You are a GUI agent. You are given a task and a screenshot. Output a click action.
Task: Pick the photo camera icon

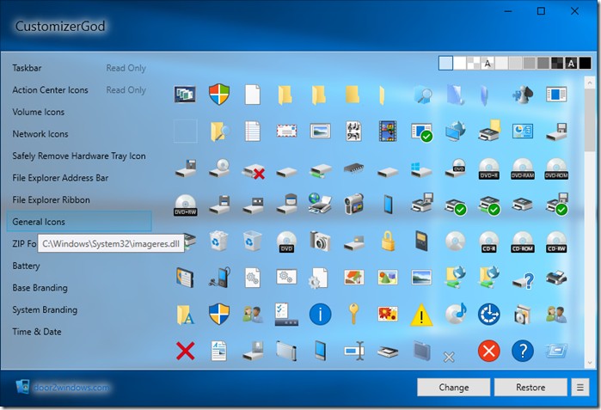[x=320, y=241]
